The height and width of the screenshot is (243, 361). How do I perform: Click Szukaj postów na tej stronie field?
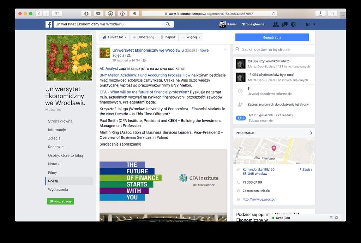[274, 49]
